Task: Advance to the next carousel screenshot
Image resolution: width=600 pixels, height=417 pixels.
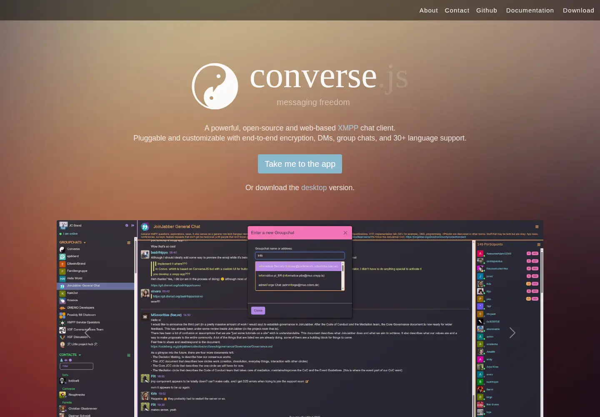Action: pos(512,333)
